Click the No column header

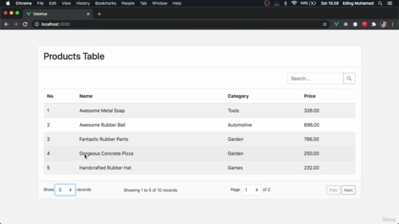pyautogui.click(x=50, y=96)
